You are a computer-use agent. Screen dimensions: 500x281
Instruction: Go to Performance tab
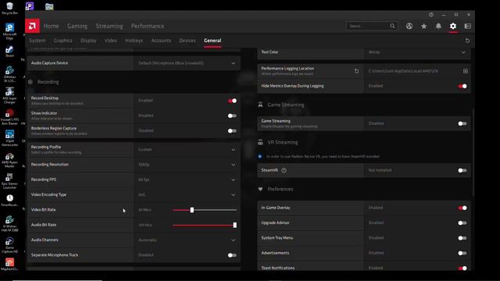tap(148, 26)
